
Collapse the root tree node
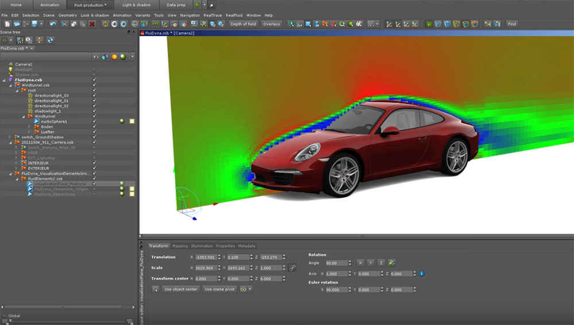(17, 91)
